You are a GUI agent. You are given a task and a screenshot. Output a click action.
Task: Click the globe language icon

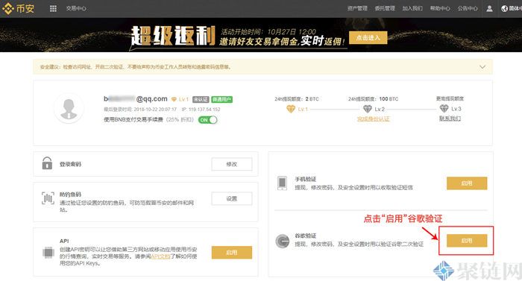[x=504, y=9]
